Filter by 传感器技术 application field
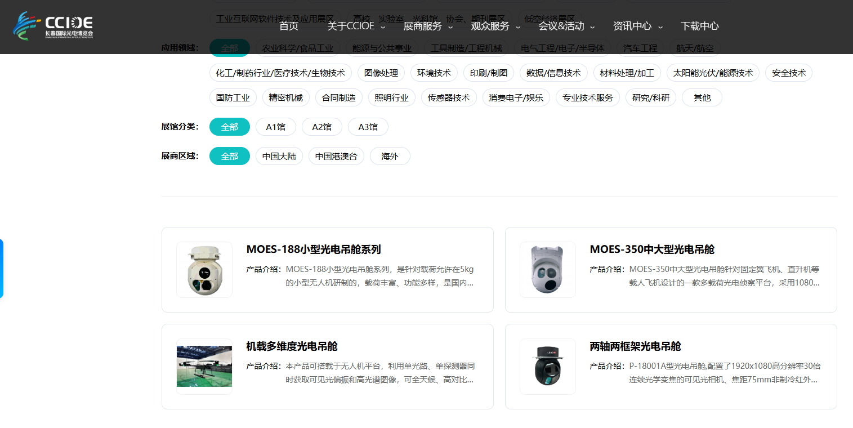Viewport: 853px width, 428px height. (448, 97)
